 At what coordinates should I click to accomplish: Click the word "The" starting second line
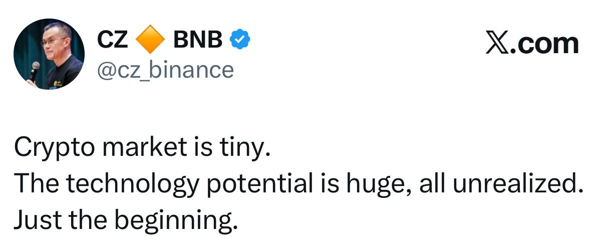[36, 185]
